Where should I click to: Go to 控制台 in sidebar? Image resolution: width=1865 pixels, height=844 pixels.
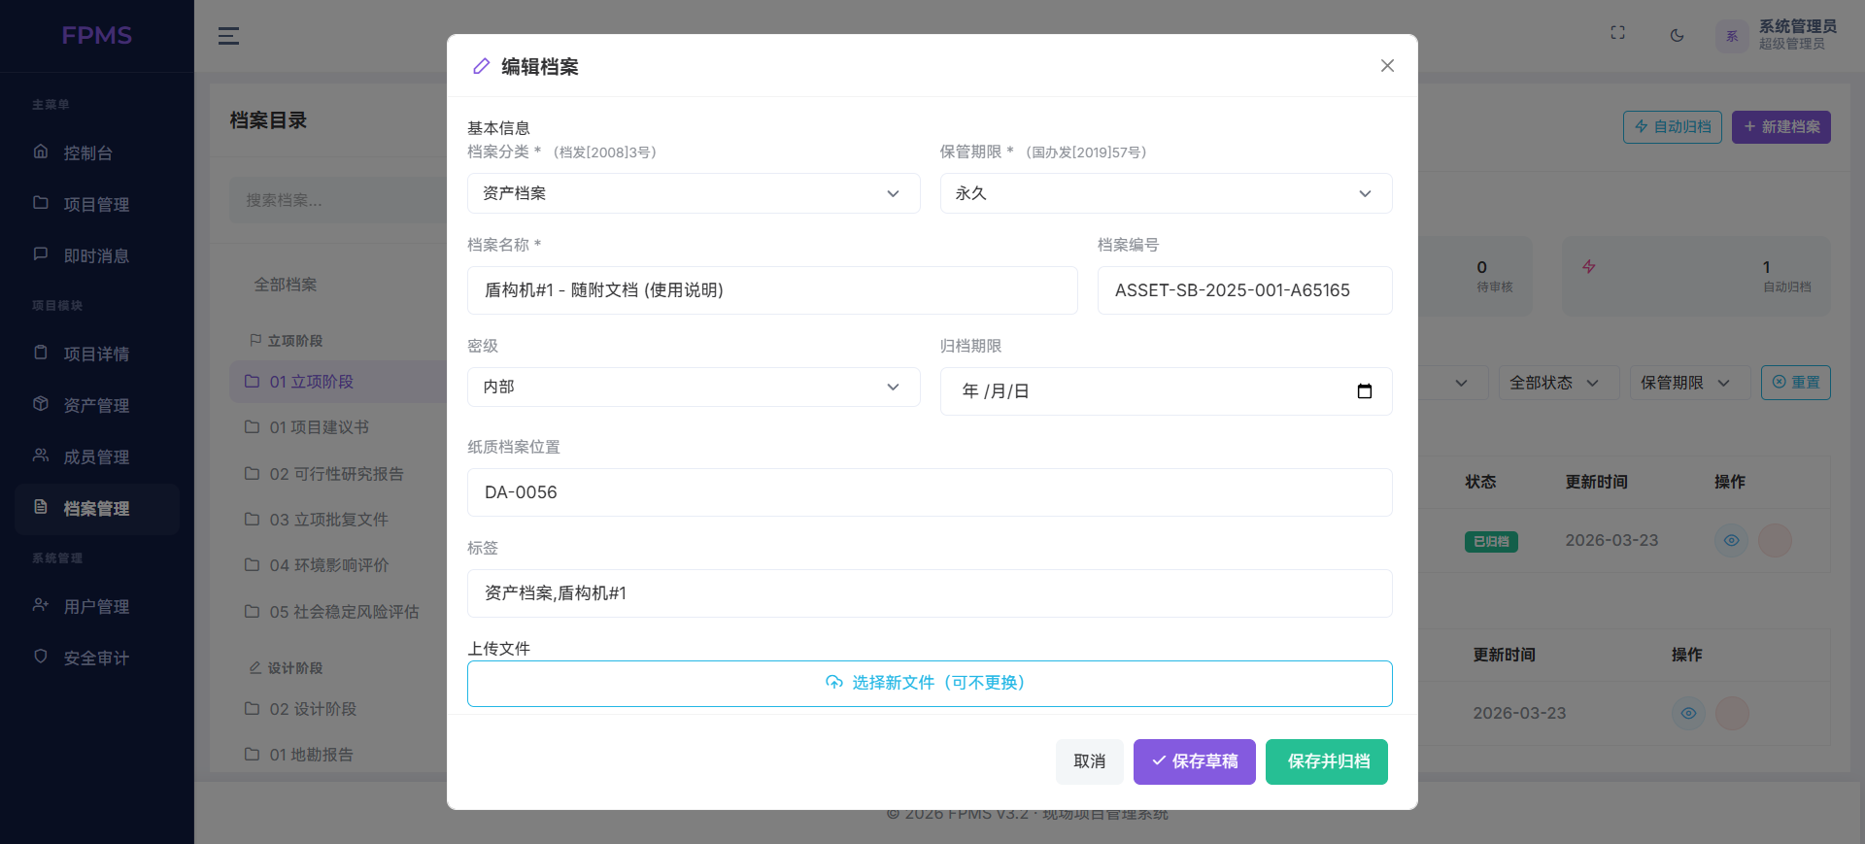pyautogui.click(x=87, y=152)
